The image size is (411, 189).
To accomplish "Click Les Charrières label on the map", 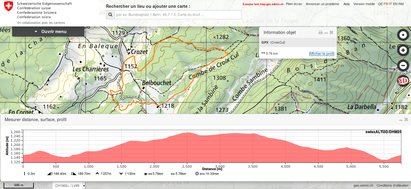I will pyautogui.click(x=90, y=69).
